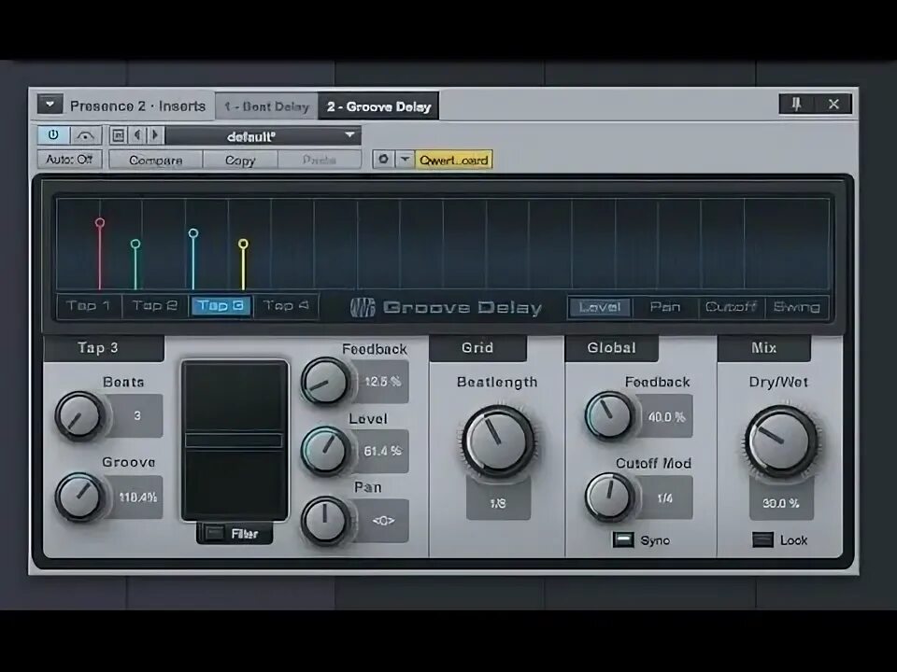The height and width of the screenshot is (672, 897).
Task: Show the Level display mode
Action: (600, 307)
